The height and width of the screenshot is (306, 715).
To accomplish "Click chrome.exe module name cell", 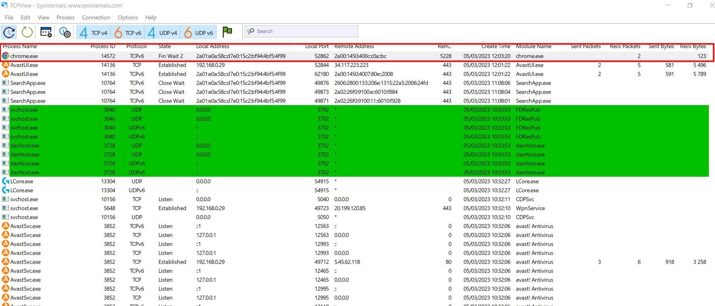I will click(529, 56).
